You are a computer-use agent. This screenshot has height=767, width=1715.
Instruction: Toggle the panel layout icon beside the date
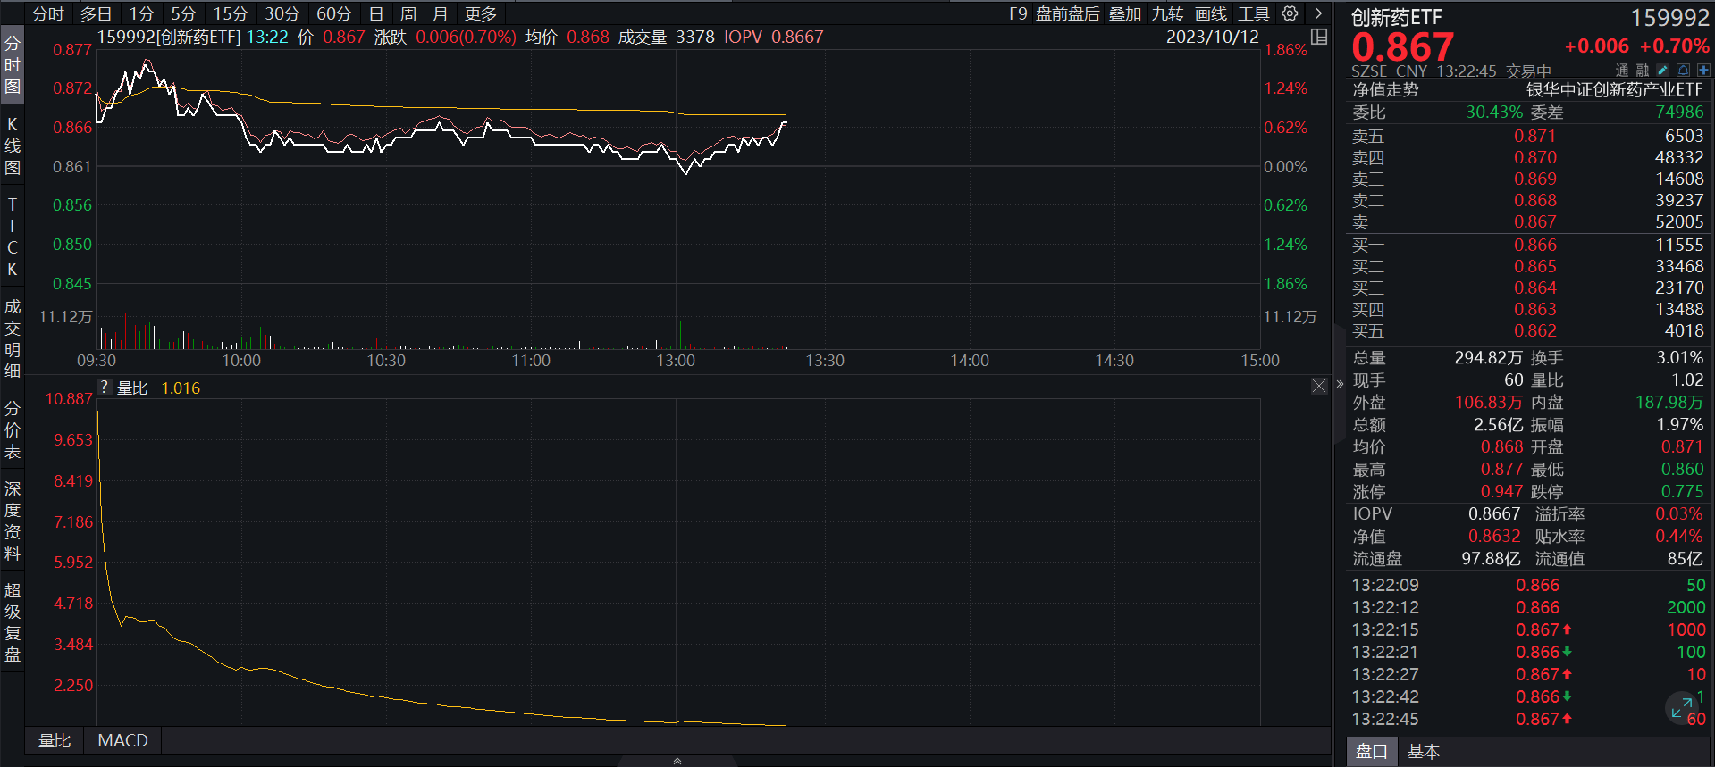coord(1319,37)
